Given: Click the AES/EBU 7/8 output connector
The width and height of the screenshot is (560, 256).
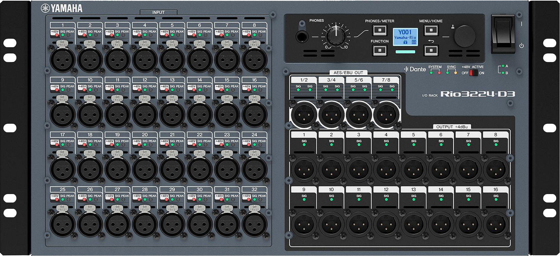Looking at the screenshot, I should coord(386,115).
